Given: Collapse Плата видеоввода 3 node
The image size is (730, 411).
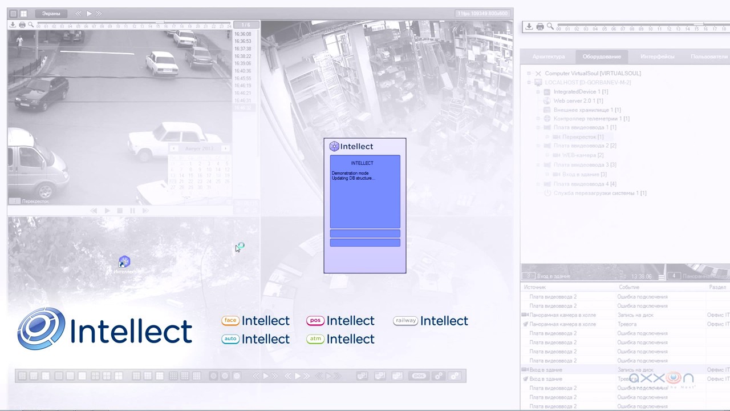Looking at the screenshot, I should click(x=538, y=165).
